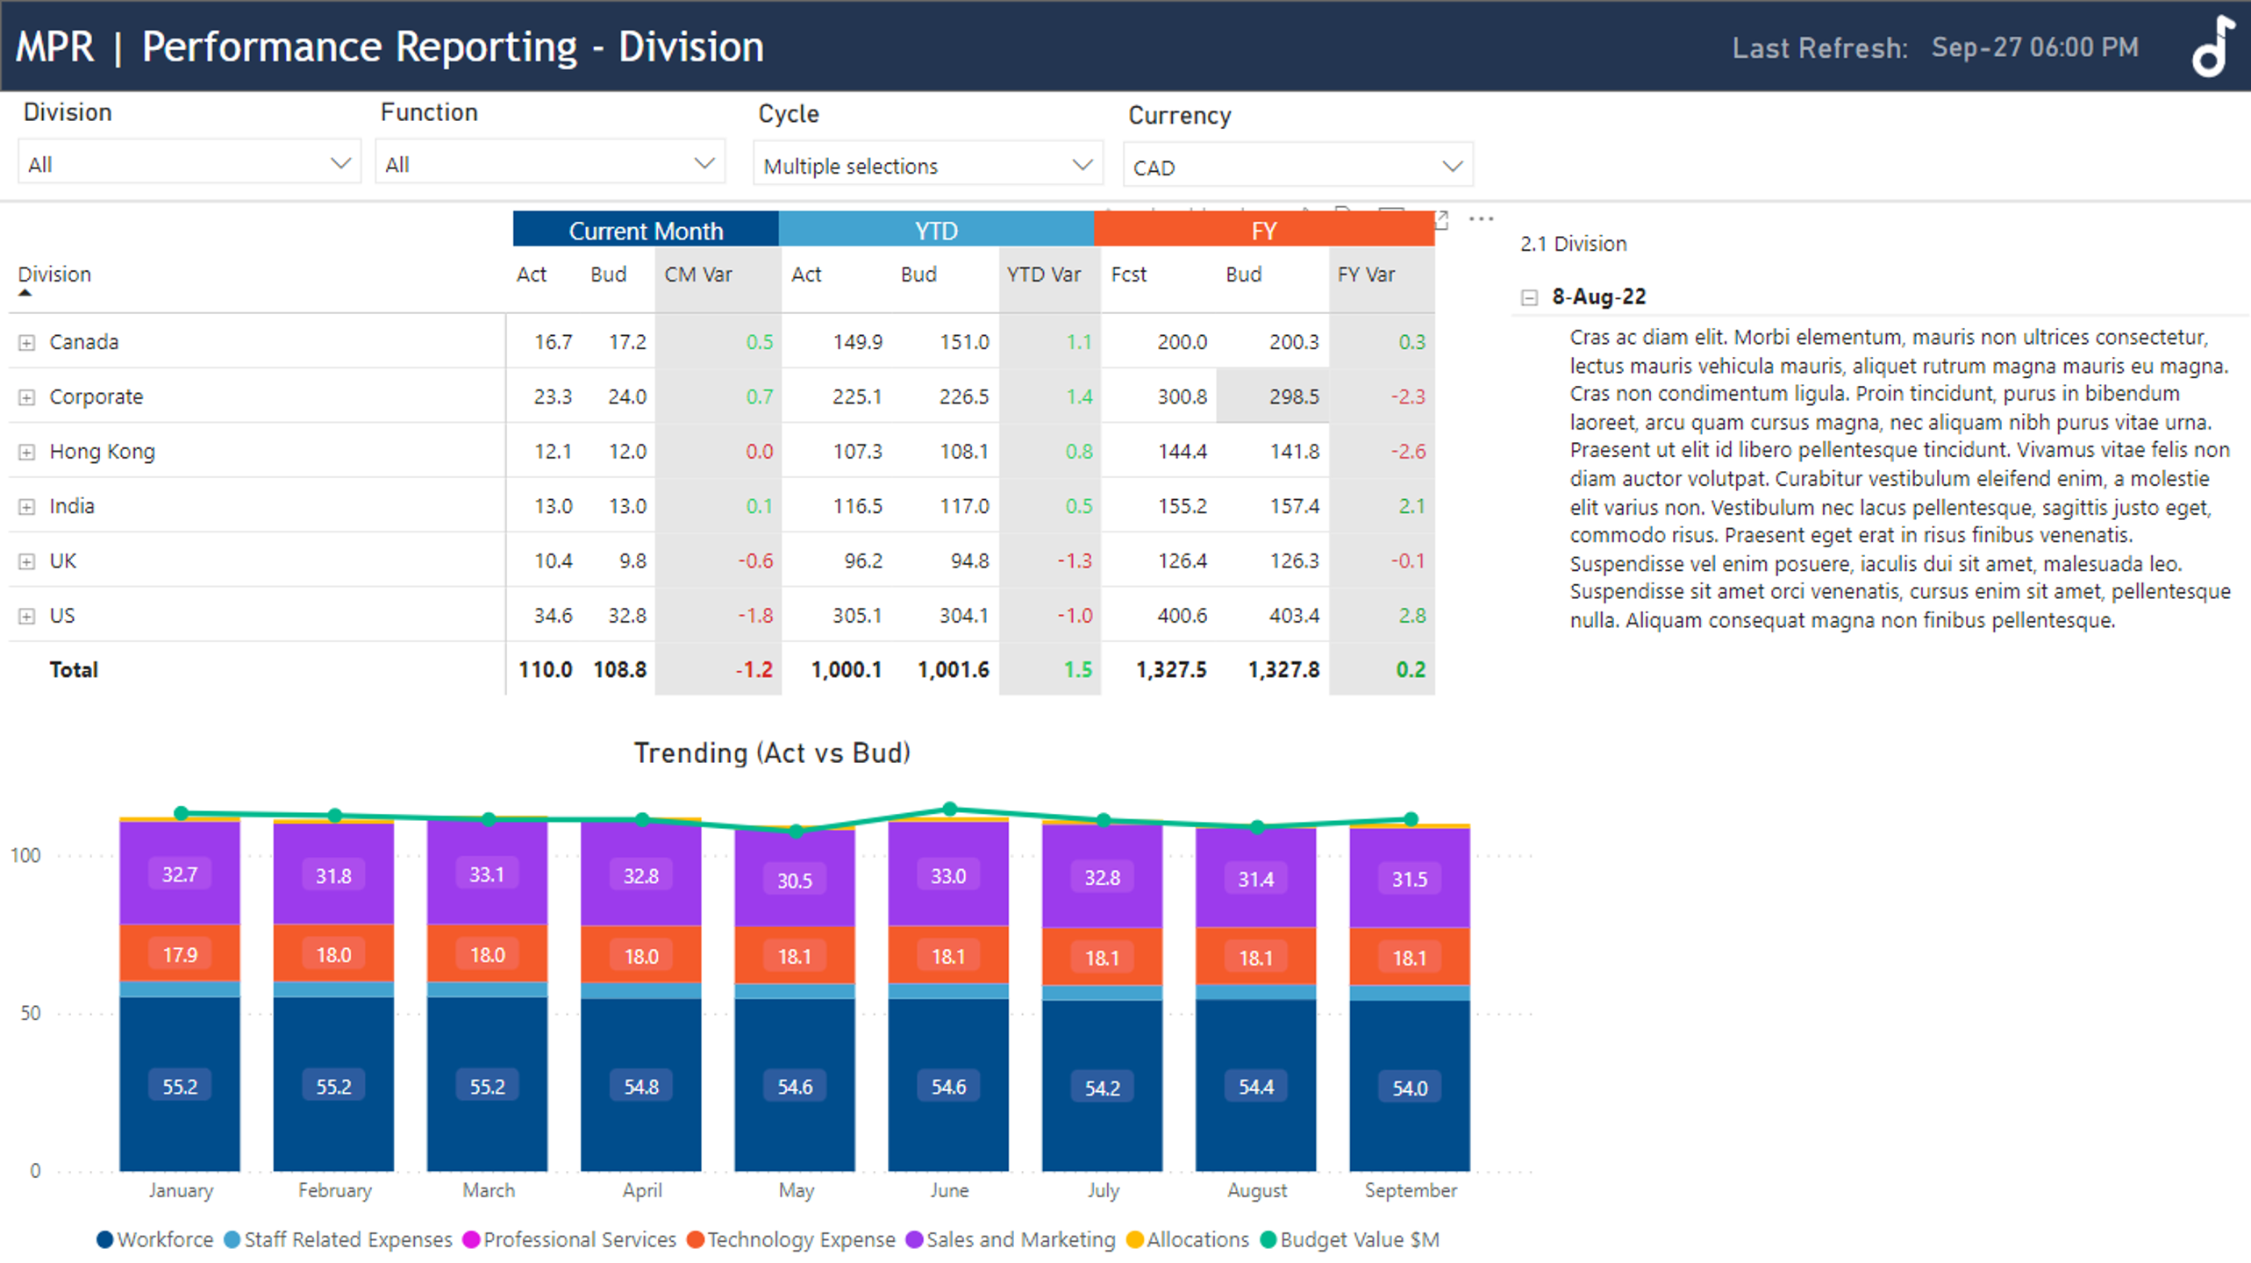This screenshot has width=2251, height=1263.
Task: Click the focus mode expand icon
Action: pos(1441,219)
